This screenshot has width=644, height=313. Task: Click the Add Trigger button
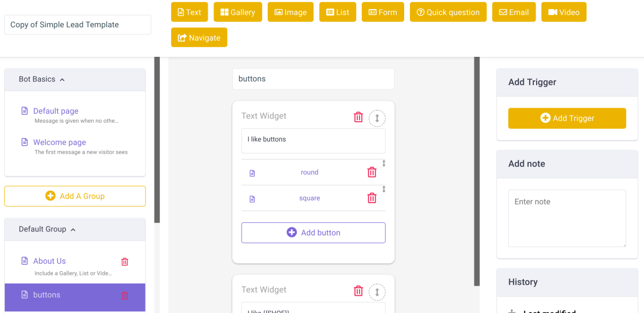567,118
